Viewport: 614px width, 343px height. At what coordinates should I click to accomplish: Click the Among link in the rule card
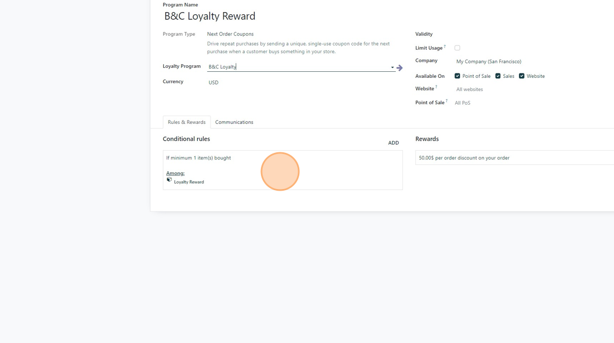(x=175, y=173)
